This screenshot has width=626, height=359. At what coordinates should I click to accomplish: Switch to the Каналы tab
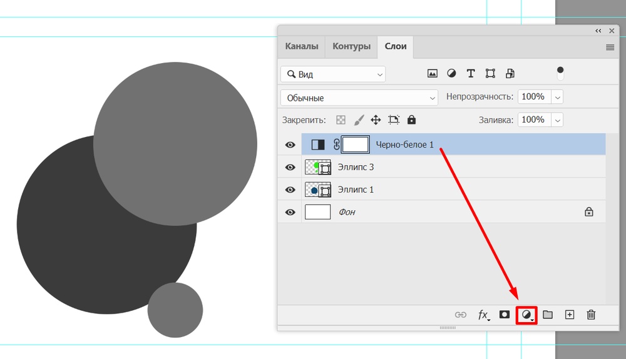click(302, 47)
